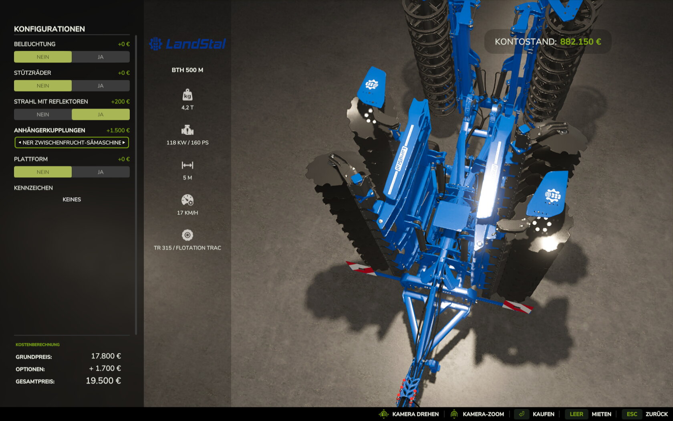The image size is (673, 421).
Task: Disable Strahl mit Reflektoren via NEIN
Action: 43,115
